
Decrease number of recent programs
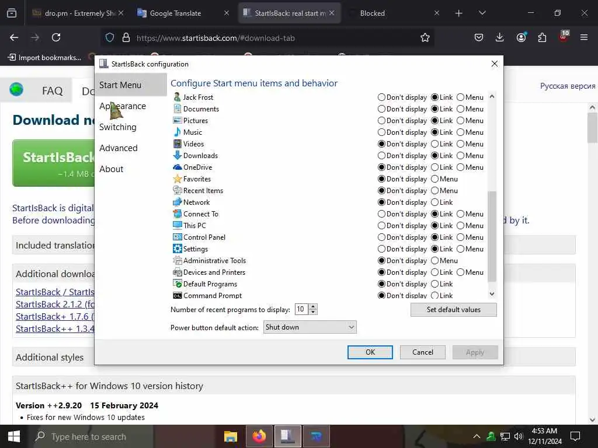pos(313,311)
